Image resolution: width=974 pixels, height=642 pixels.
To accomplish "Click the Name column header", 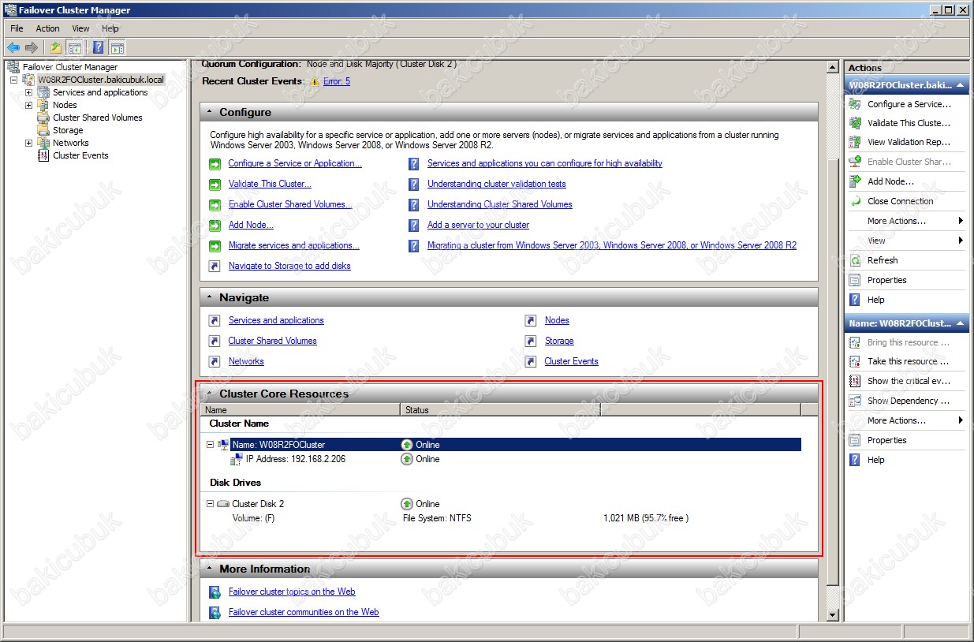I will tap(300, 410).
